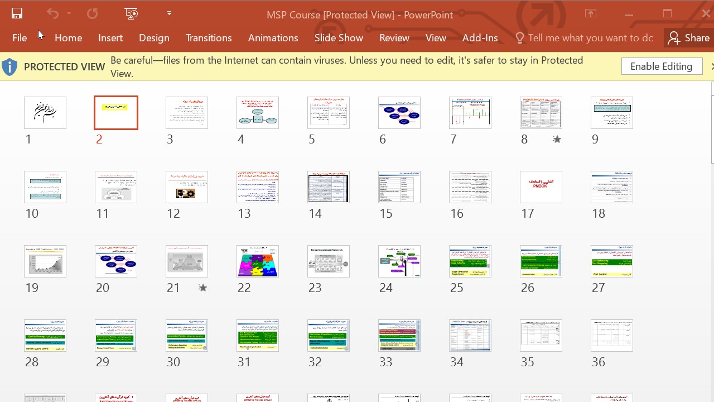Select slide 14 thumbnail
The width and height of the screenshot is (714, 402).
coord(329,187)
